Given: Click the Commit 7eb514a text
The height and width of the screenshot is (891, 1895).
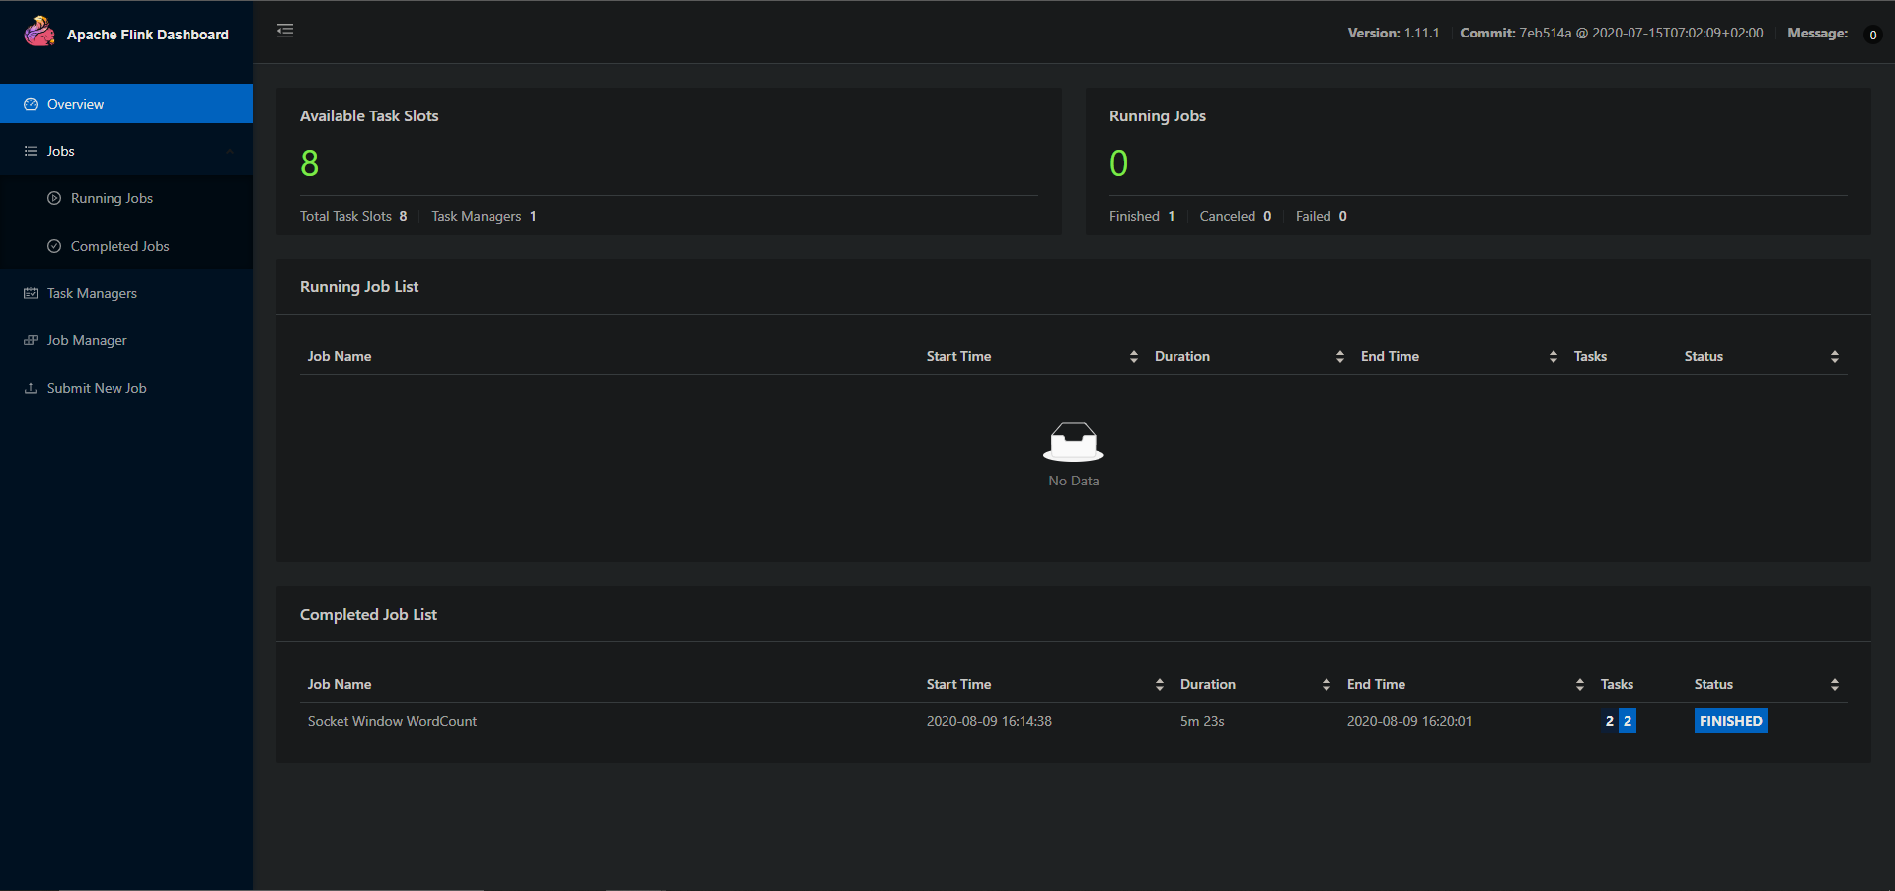Looking at the screenshot, I should (1612, 33).
